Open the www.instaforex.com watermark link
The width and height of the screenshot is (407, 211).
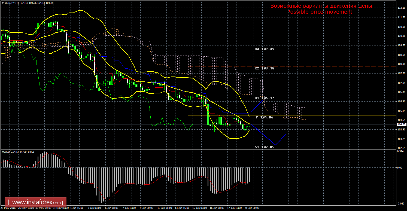37,203
